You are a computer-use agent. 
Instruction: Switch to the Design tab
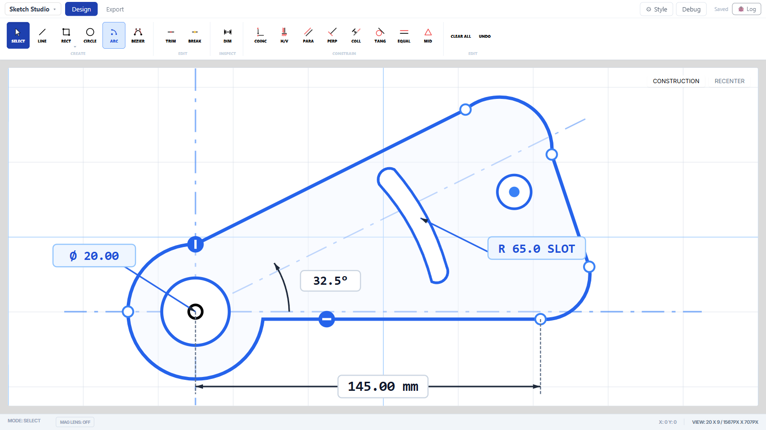(x=81, y=9)
